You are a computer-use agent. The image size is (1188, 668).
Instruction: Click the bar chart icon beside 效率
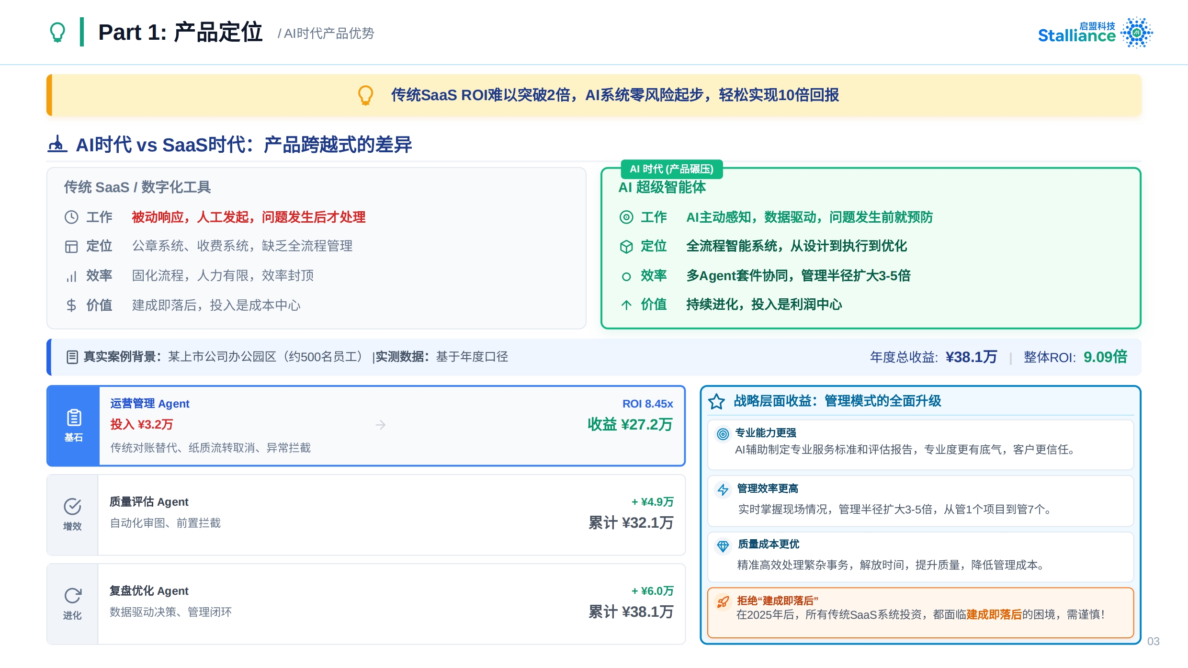click(x=71, y=276)
